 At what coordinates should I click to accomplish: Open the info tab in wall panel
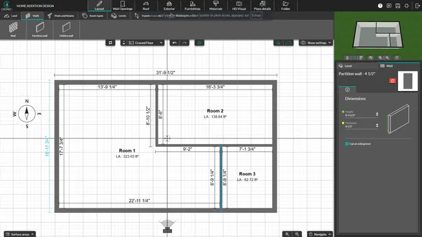click(x=347, y=90)
